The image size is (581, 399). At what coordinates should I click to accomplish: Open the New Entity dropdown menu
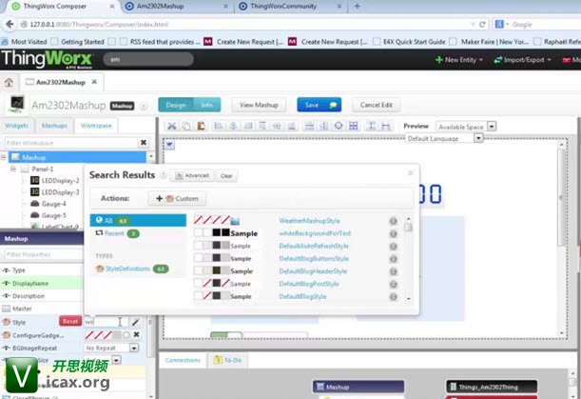459,60
